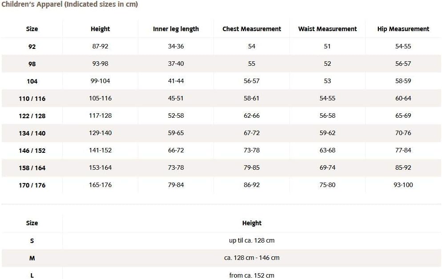442x279 pixels.
Task: Click the 158 / 164 size label
Action: (x=32, y=168)
